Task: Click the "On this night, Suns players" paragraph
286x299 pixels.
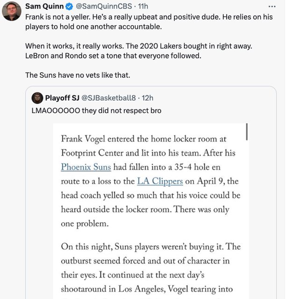Action: point(150,268)
